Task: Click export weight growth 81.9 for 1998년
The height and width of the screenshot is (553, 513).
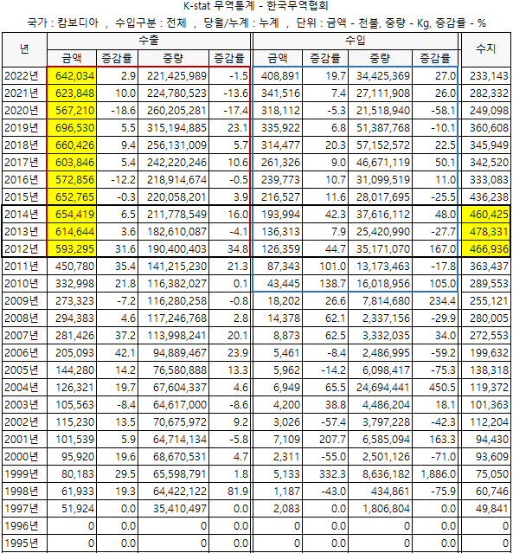Action: [229, 491]
